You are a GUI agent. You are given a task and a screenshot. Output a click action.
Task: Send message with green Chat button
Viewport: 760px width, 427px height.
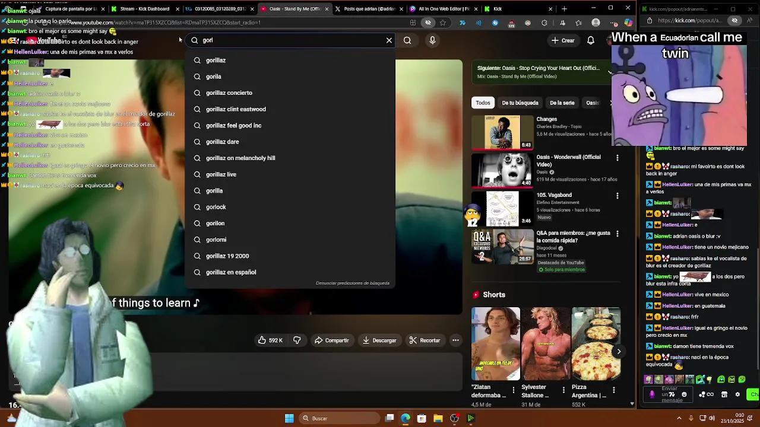point(753,394)
